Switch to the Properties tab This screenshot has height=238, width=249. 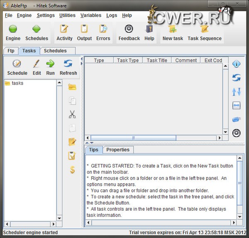point(118,150)
